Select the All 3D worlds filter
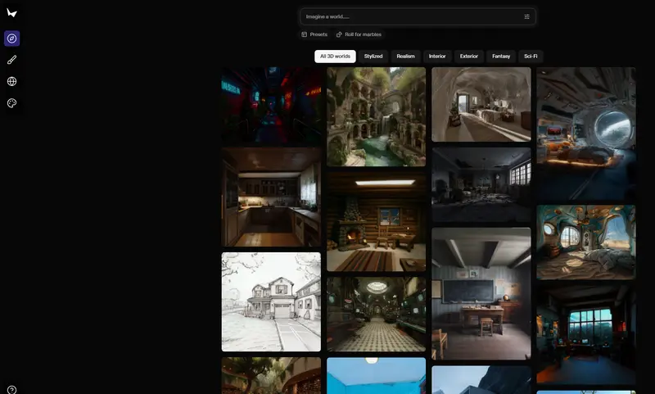 (335, 57)
